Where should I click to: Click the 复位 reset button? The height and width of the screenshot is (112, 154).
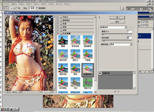click(117, 22)
